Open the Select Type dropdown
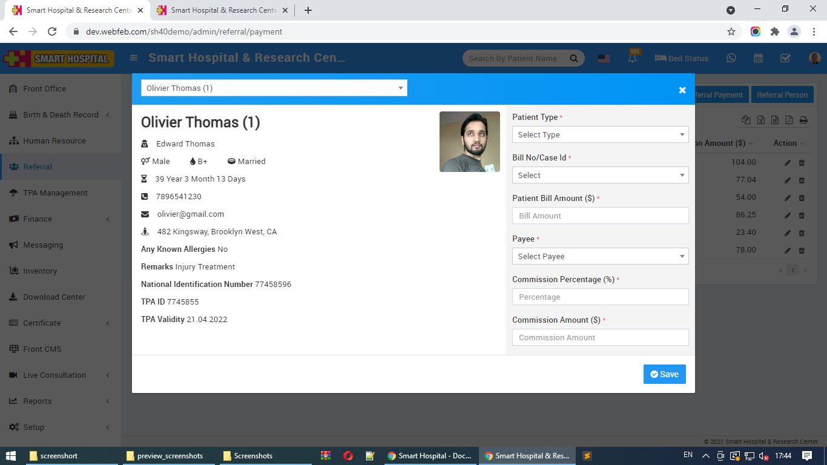This screenshot has width=827, height=465. 599,134
